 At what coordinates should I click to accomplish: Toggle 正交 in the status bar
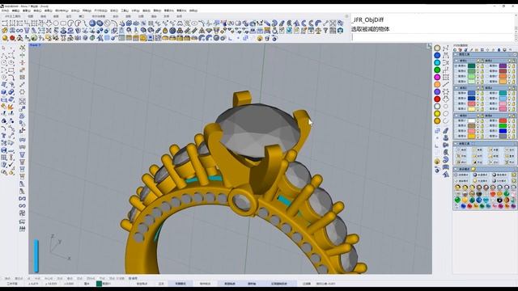click(x=161, y=284)
